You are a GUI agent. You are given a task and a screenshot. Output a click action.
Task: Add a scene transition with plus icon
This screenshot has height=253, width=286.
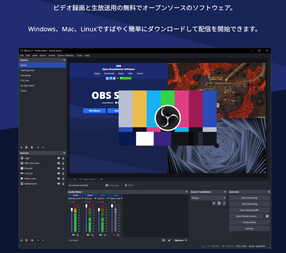click(214, 203)
